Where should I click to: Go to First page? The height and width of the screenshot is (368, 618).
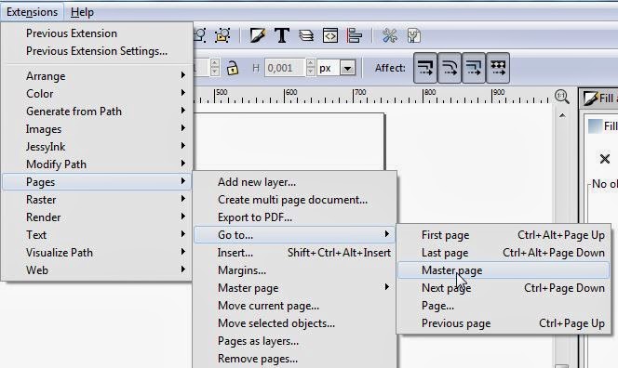(x=504, y=235)
